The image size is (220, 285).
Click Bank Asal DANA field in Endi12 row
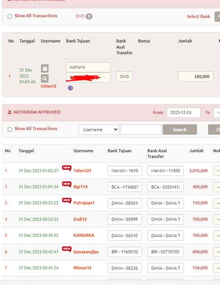pos(165,219)
